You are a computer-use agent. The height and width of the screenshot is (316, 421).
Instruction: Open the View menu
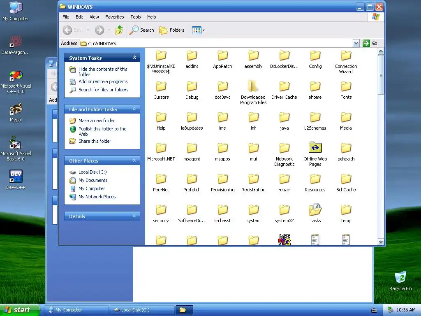pos(94,17)
